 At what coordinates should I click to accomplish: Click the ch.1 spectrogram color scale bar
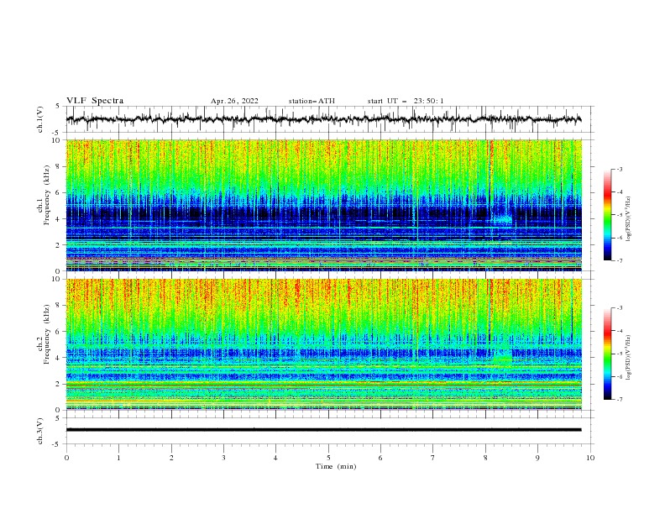click(607, 214)
